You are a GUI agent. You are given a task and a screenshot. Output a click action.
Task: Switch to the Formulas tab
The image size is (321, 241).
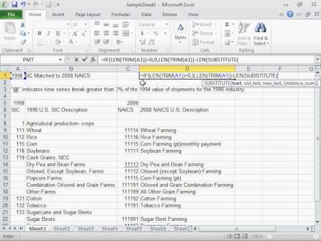(120, 15)
